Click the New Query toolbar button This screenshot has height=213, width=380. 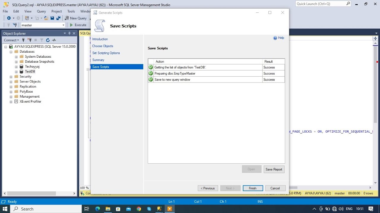[76, 18]
